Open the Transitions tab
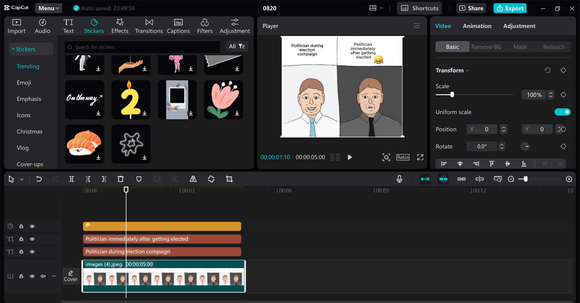580x303 pixels. (149, 26)
